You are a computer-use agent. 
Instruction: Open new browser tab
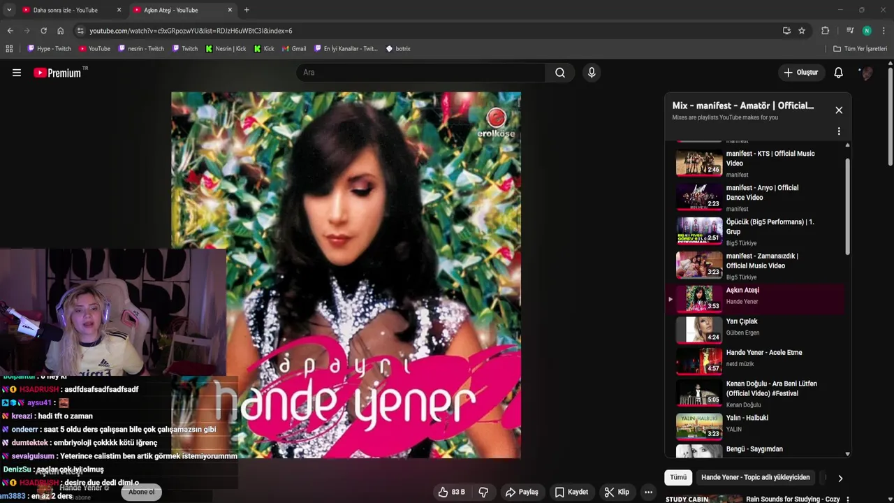[247, 10]
